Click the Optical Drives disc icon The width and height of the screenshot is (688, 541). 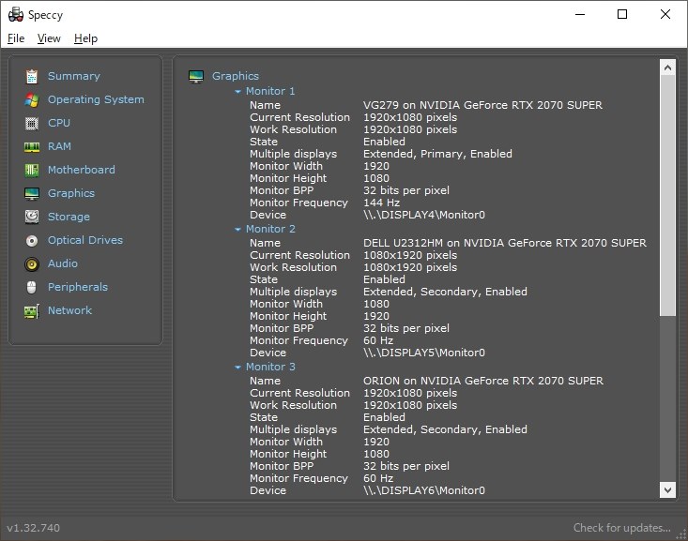click(32, 241)
